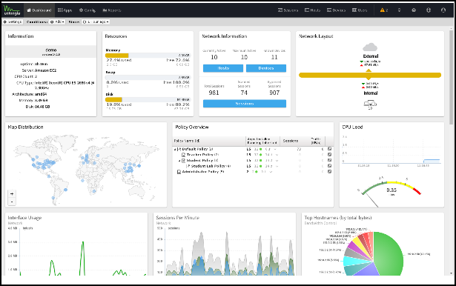This screenshot has height=286, width=456.
Task: Open the Conditions Add dropdown
Action: coord(57,21)
